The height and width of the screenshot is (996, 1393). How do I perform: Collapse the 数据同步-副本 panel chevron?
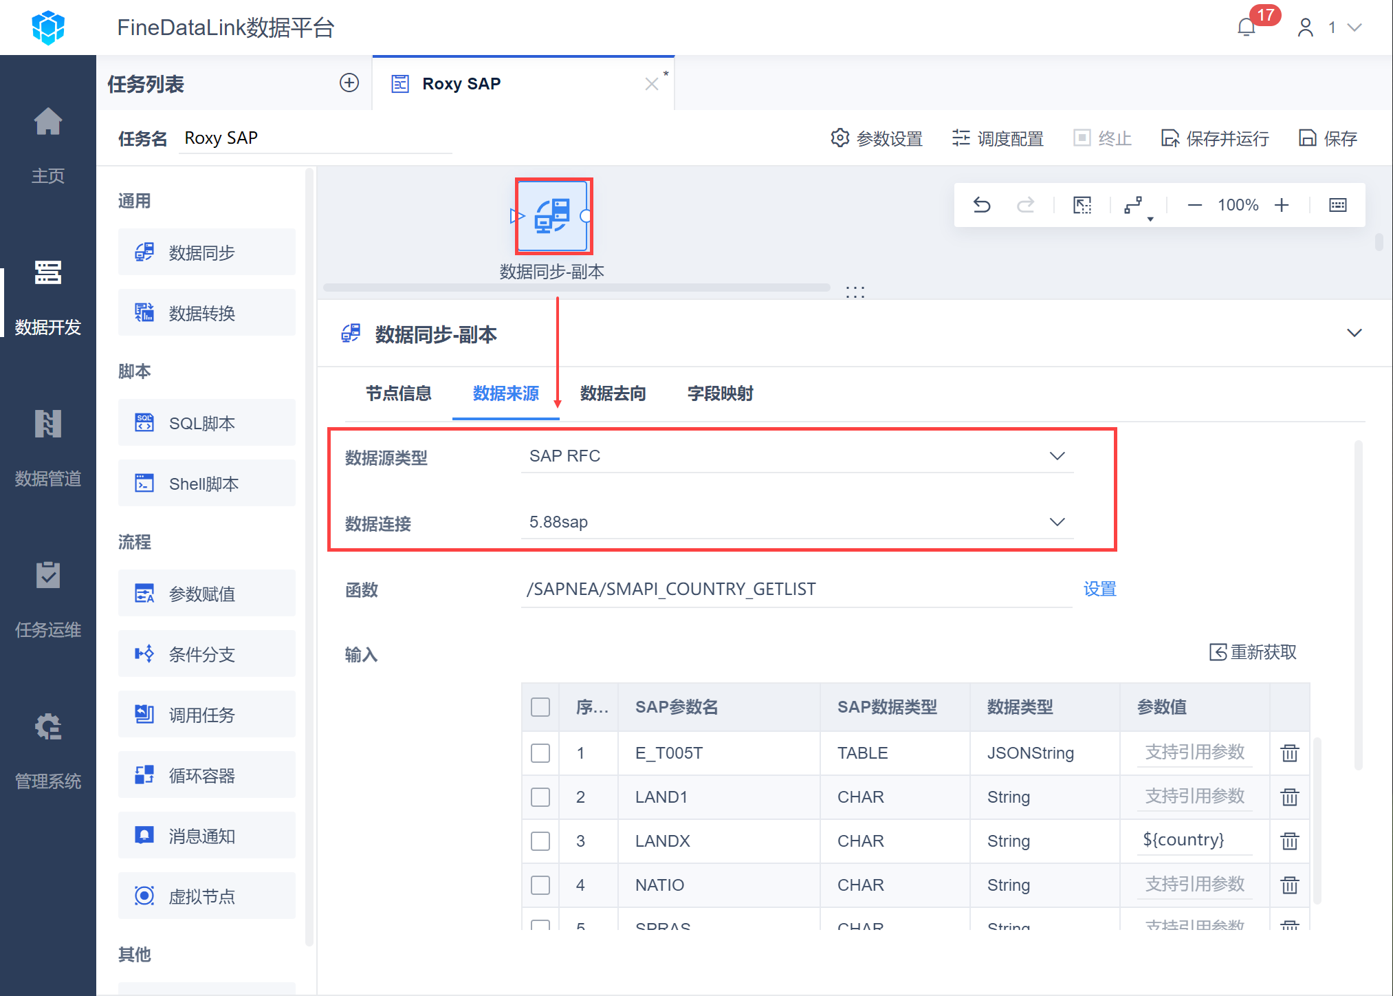point(1354,333)
